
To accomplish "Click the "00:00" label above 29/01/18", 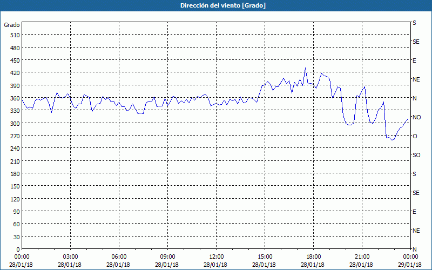I will tap(410, 257).
